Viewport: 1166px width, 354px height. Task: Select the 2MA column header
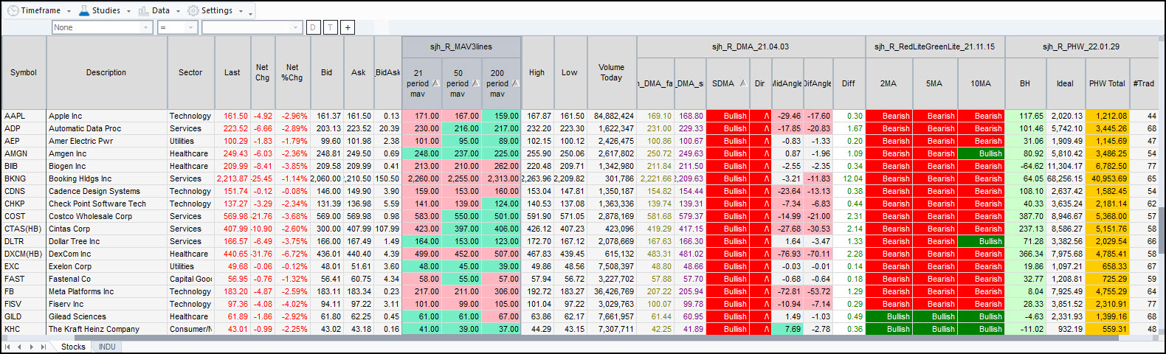tap(889, 83)
